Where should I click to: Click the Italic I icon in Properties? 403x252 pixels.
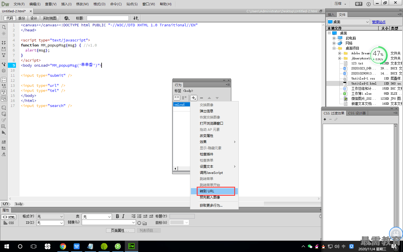(123, 216)
